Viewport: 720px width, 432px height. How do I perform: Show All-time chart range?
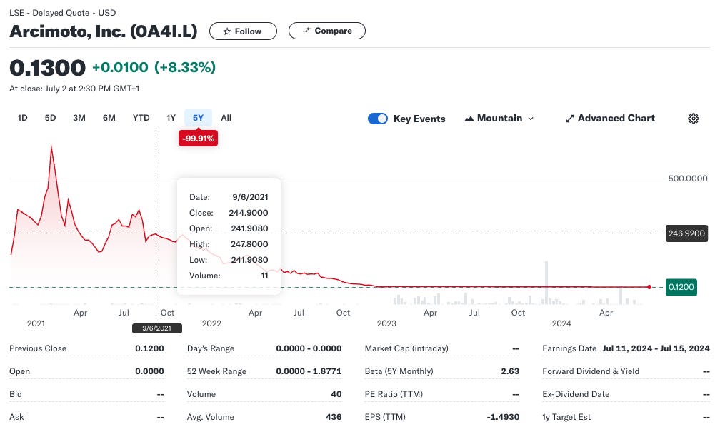point(226,118)
